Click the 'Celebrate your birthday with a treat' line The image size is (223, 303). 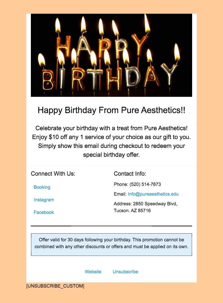[111, 128]
